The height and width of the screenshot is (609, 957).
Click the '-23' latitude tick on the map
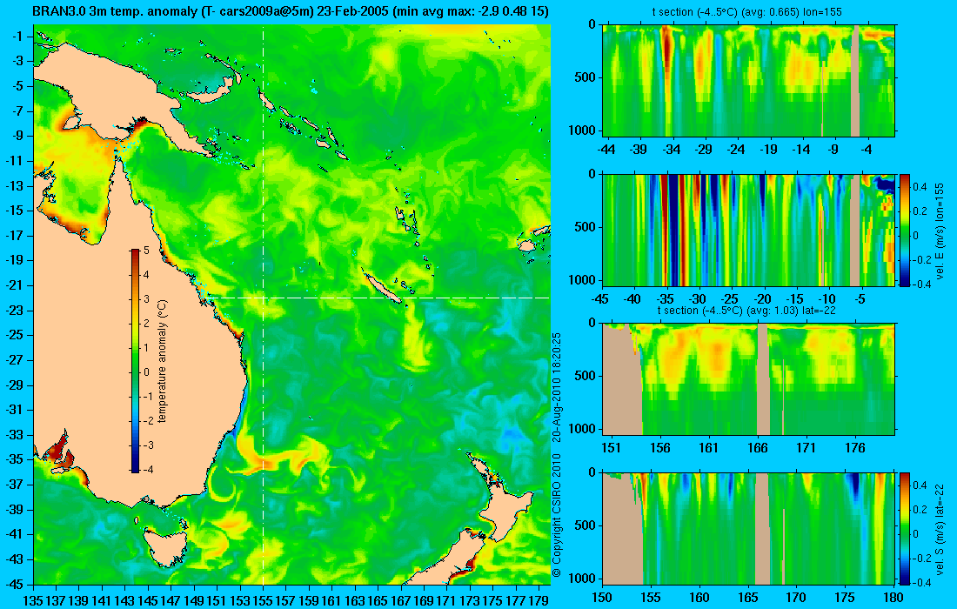tap(16, 310)
